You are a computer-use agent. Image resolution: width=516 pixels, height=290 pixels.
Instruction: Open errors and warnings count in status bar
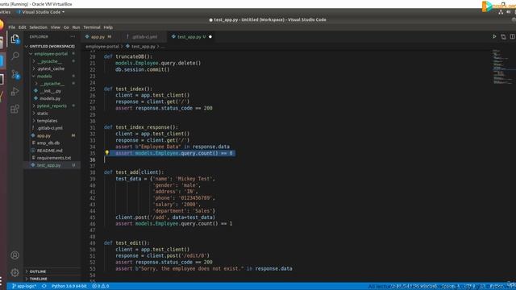tap(100, 286)
